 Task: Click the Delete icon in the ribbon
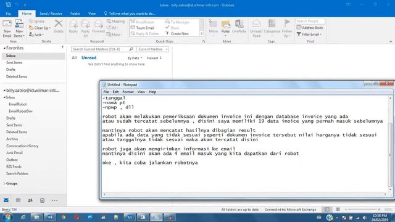59,27
